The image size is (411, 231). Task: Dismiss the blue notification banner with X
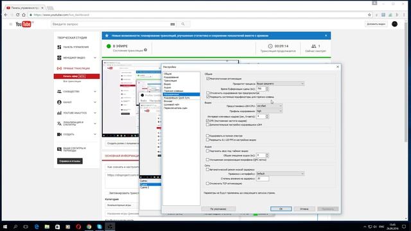(x=326, y=36)
